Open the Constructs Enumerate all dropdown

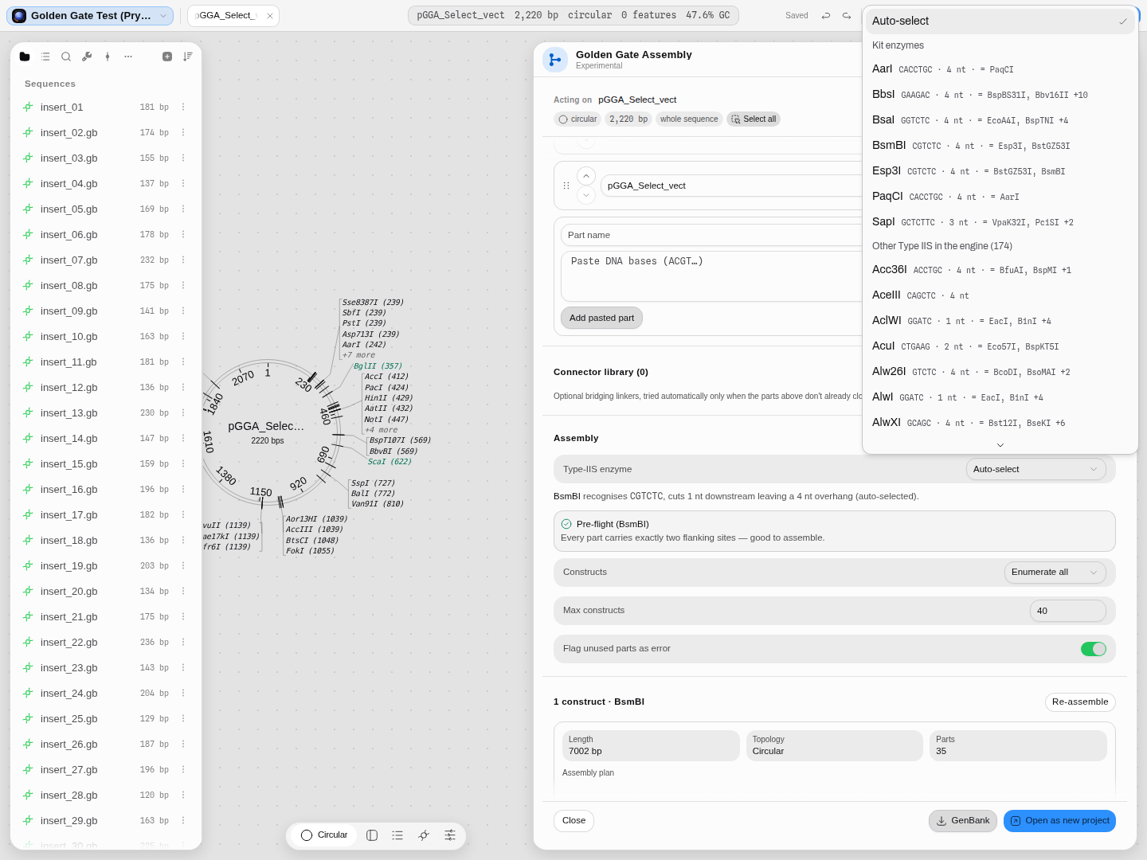point(1055,572)
